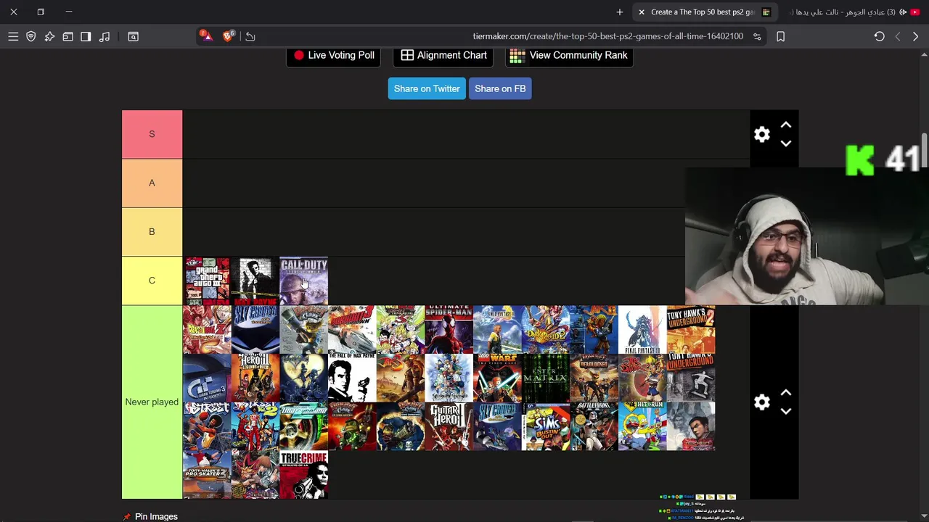Viewport: 929px width, 522px height.
Task: Pick the Final Fantasy XII cover
Action: pyautogui.click(x=642, y=330)
